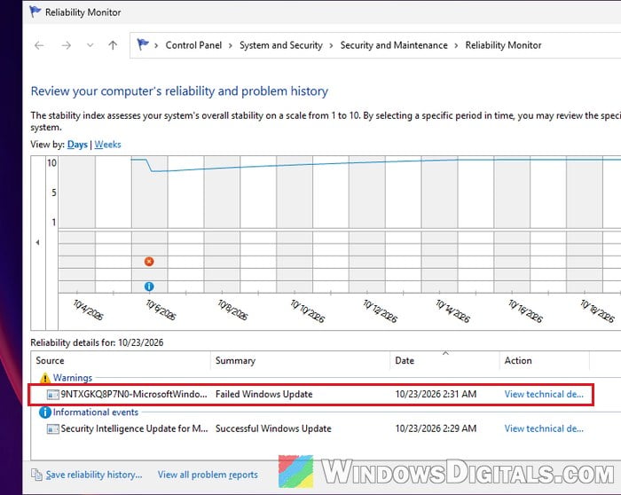View technical details for Successful Windows Update
Image resolution: width=621 pixels, height=495 pixels.
click(x=544, y=428)
